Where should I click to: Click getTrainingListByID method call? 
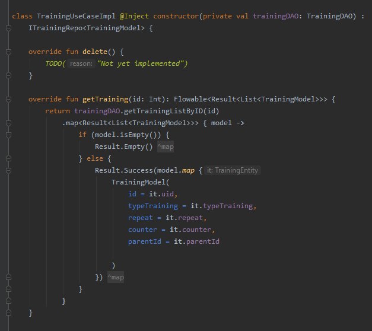tap(163, 111)
